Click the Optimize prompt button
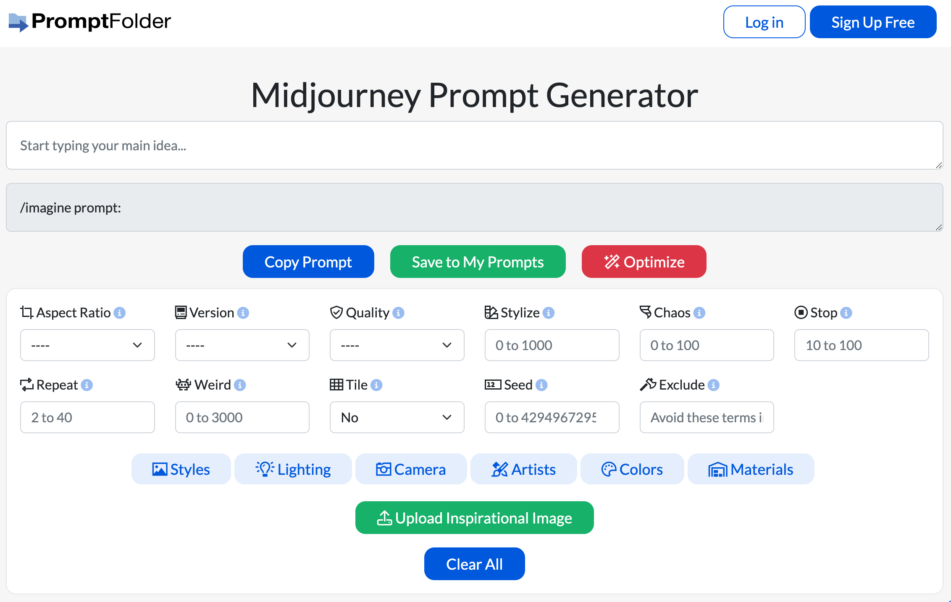The width and height of the screenshot is (951, 602). [x=644, y=261]
